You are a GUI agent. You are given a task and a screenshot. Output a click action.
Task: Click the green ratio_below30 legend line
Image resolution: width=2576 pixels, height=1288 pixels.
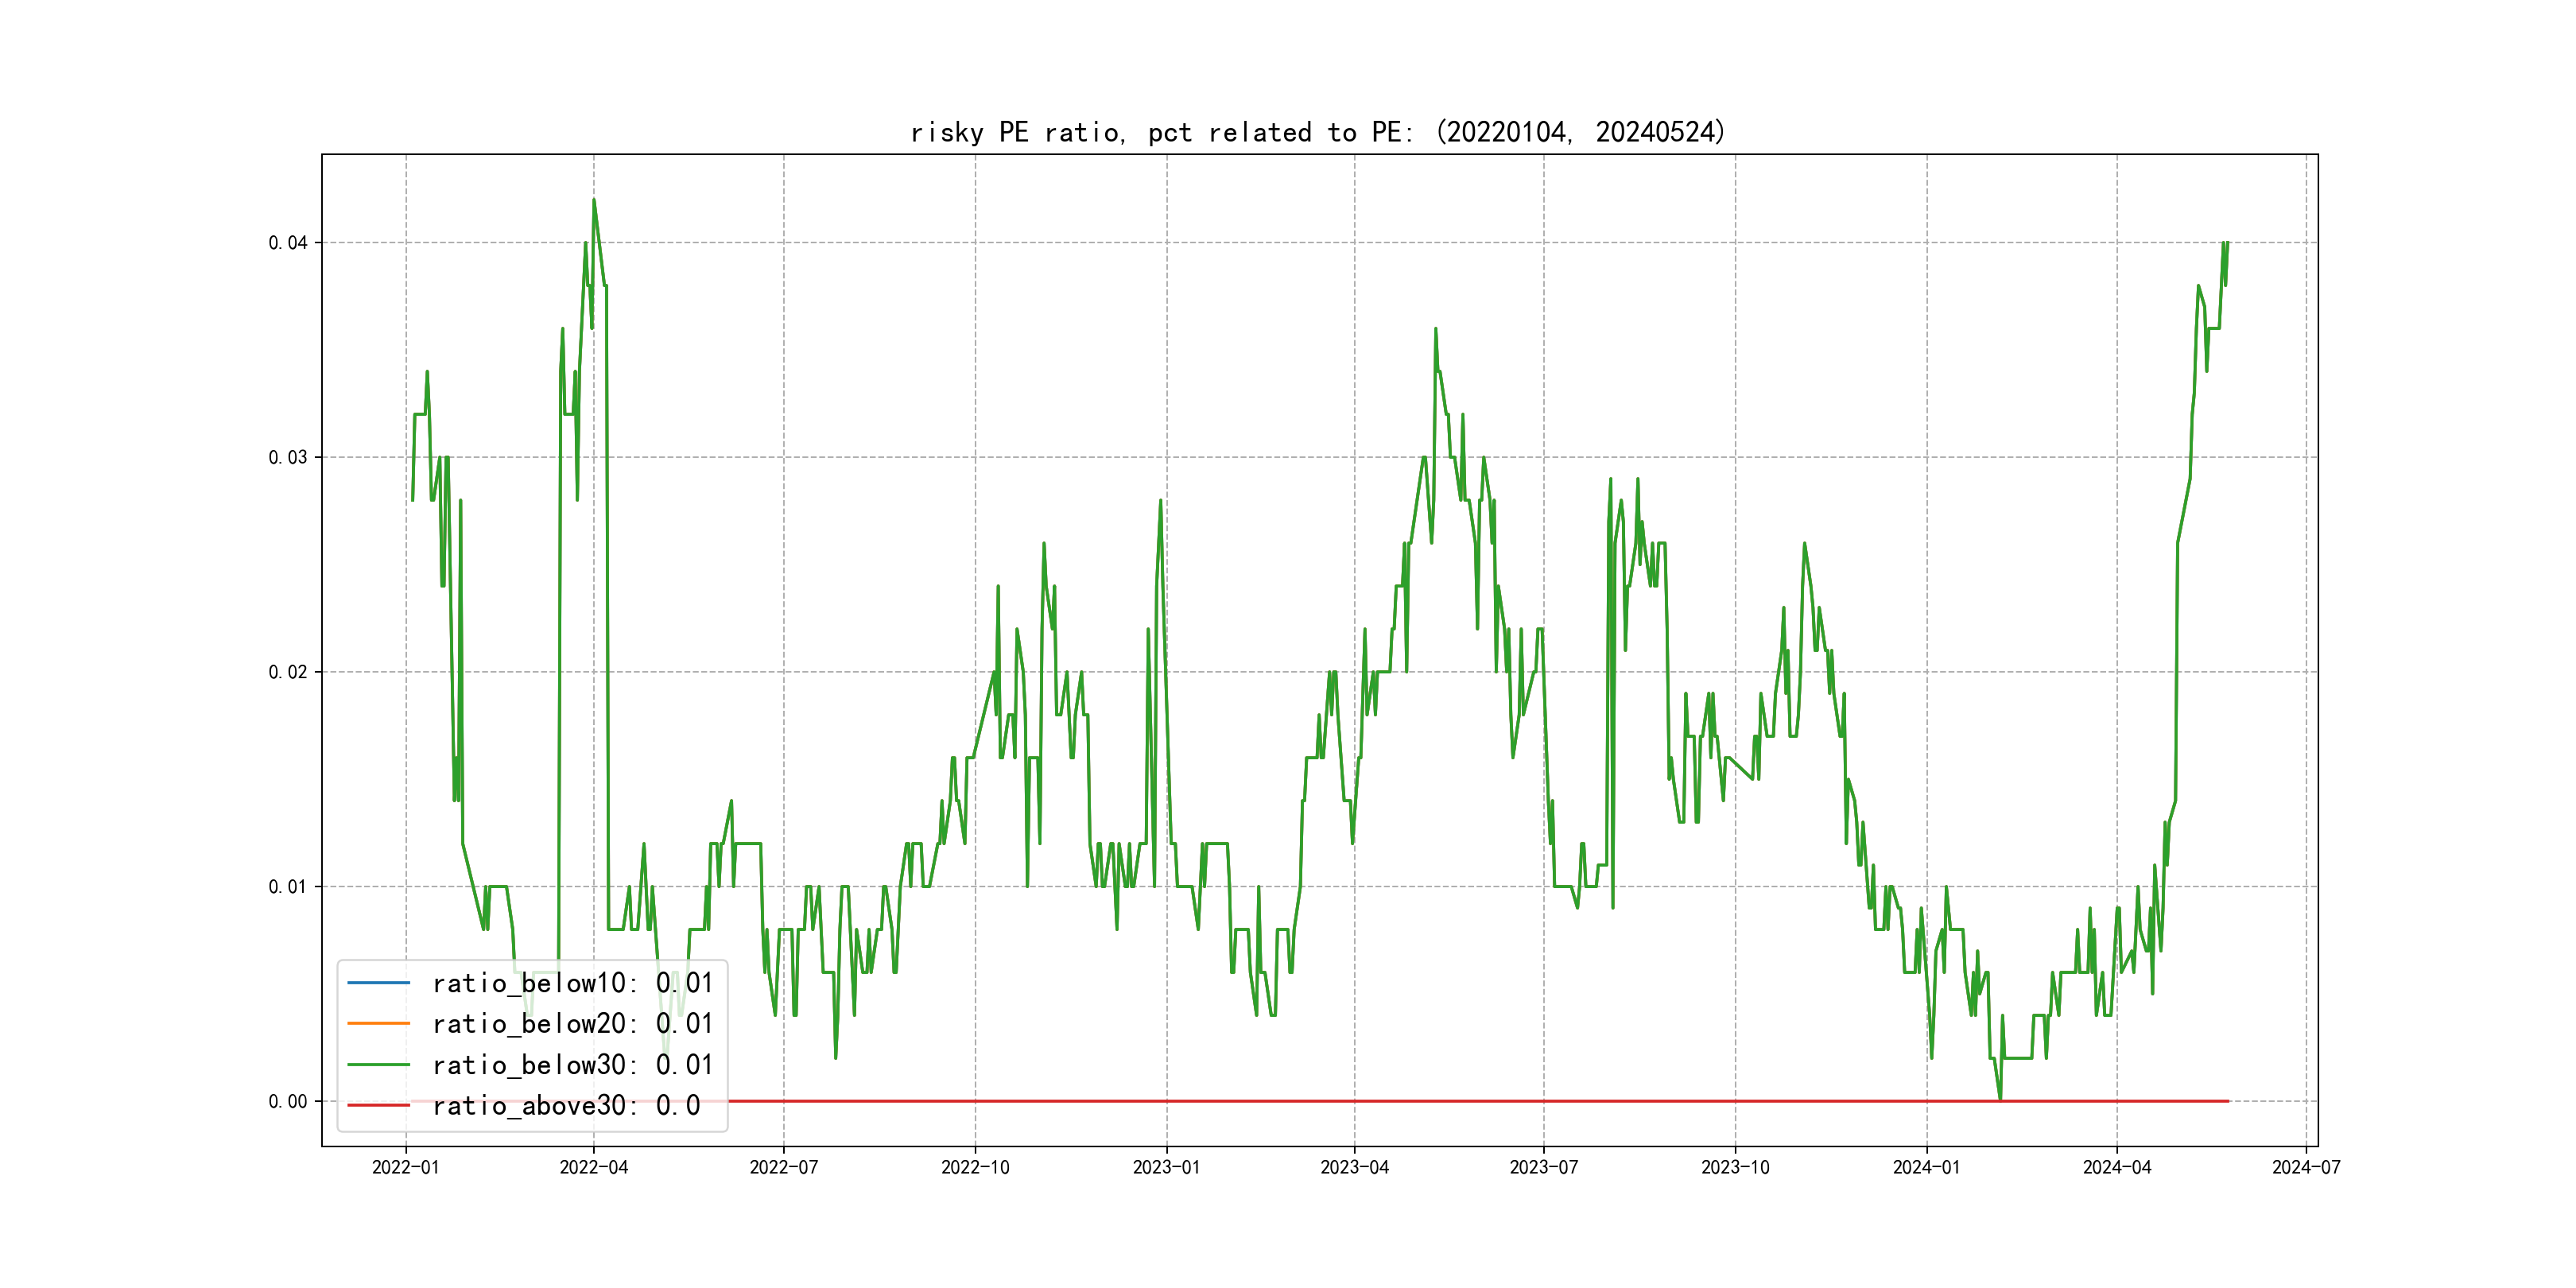tap(378, 1065)
